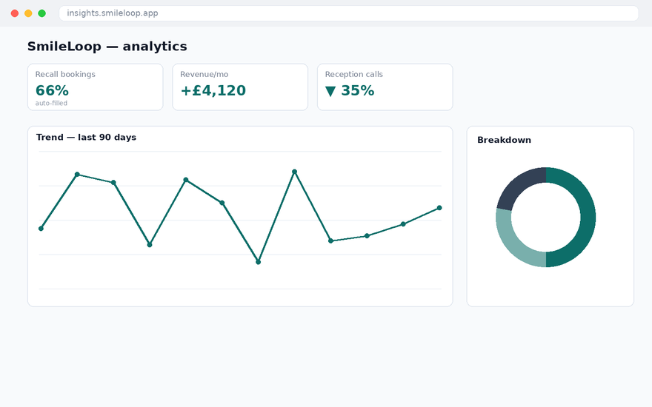This screenshot has width=652, height=407.
Task: Maximize the window with the green button
Action: 42,13
